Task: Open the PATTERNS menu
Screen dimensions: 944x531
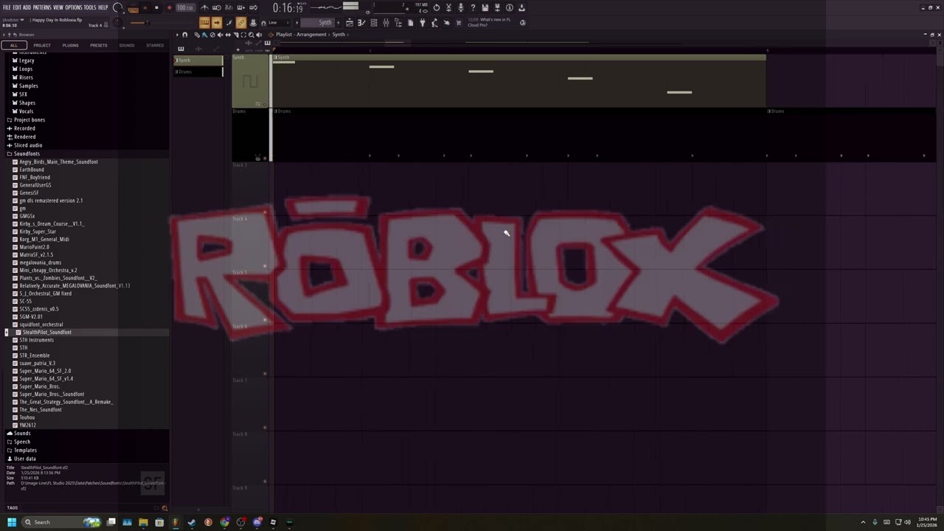Action: click(42, 7)
